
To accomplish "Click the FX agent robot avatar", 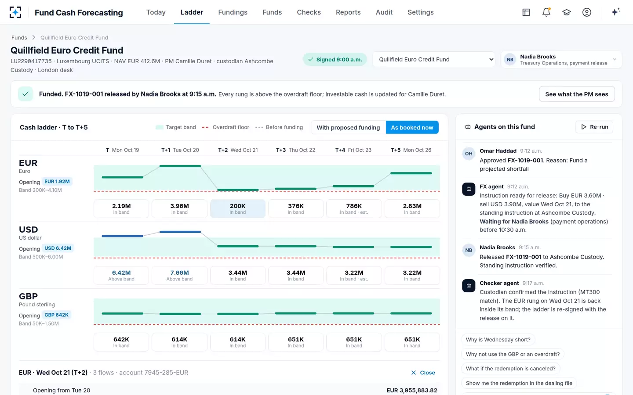I will point(469,189).
